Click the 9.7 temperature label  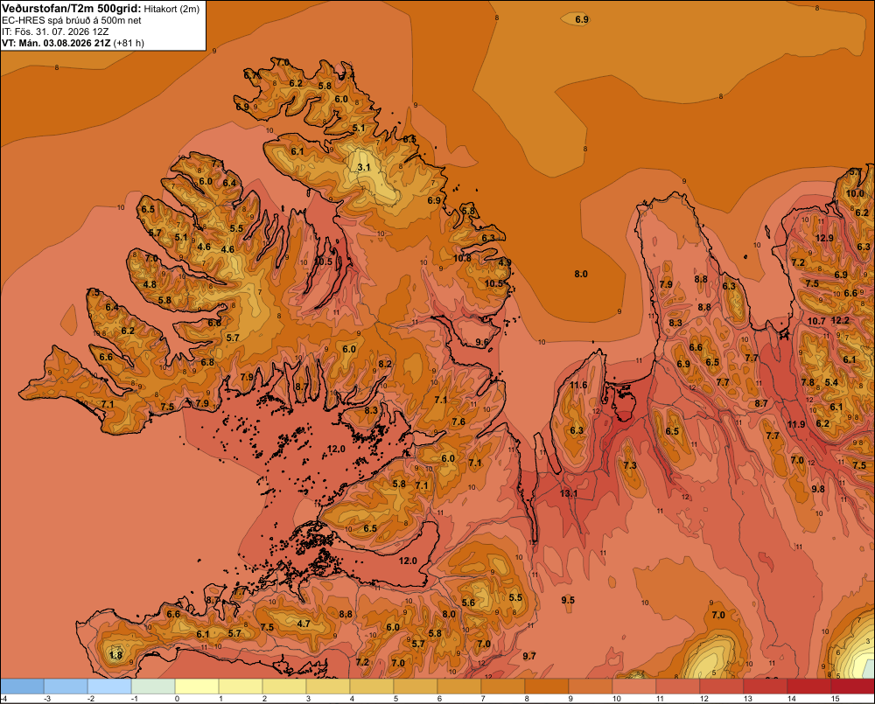529,656
